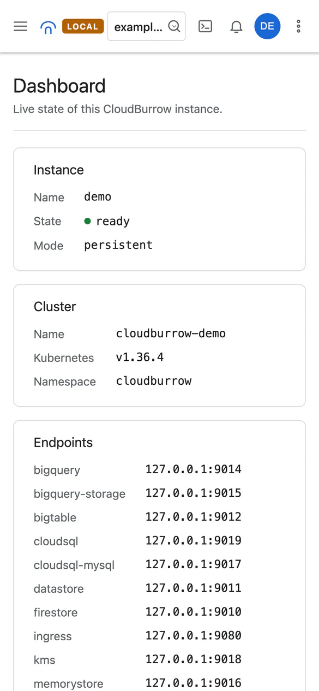
Task: Open the terminal console icon
Action: pyautogui.click(x=206, y=26)
